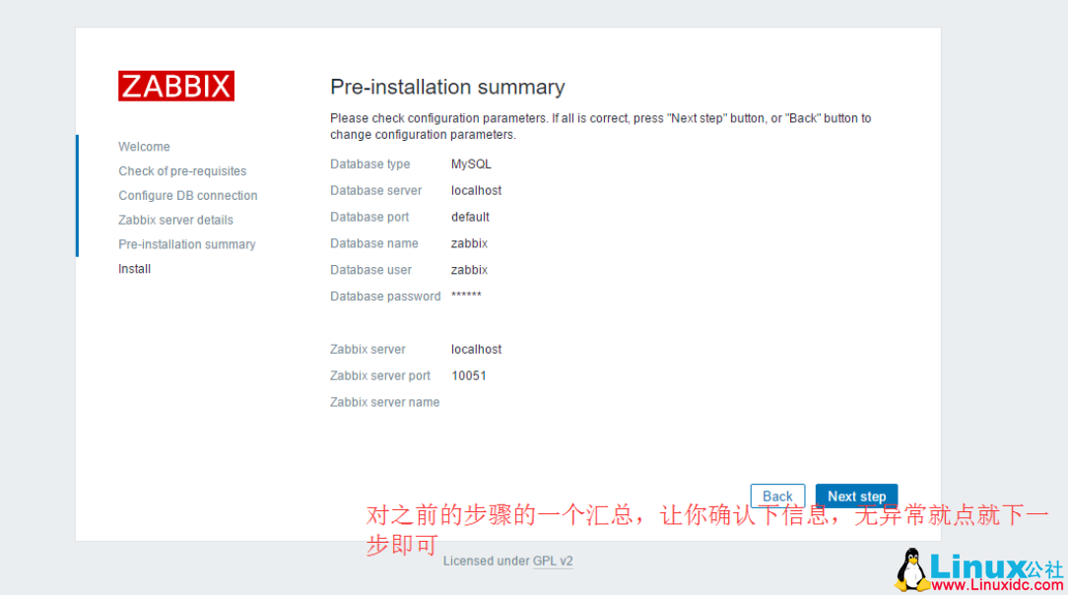The image size is (1068, 595).
Task: Click Database user zabbix value
Action: coord(469,270)
